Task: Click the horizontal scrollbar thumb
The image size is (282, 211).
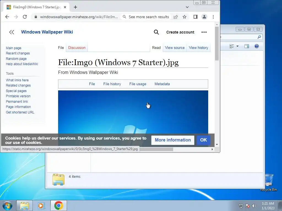Action: (x=156, y=149)
